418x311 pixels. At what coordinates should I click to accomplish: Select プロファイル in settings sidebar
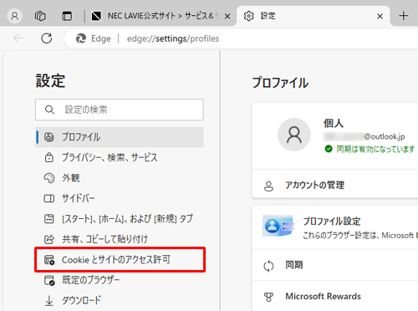(120, 137)
